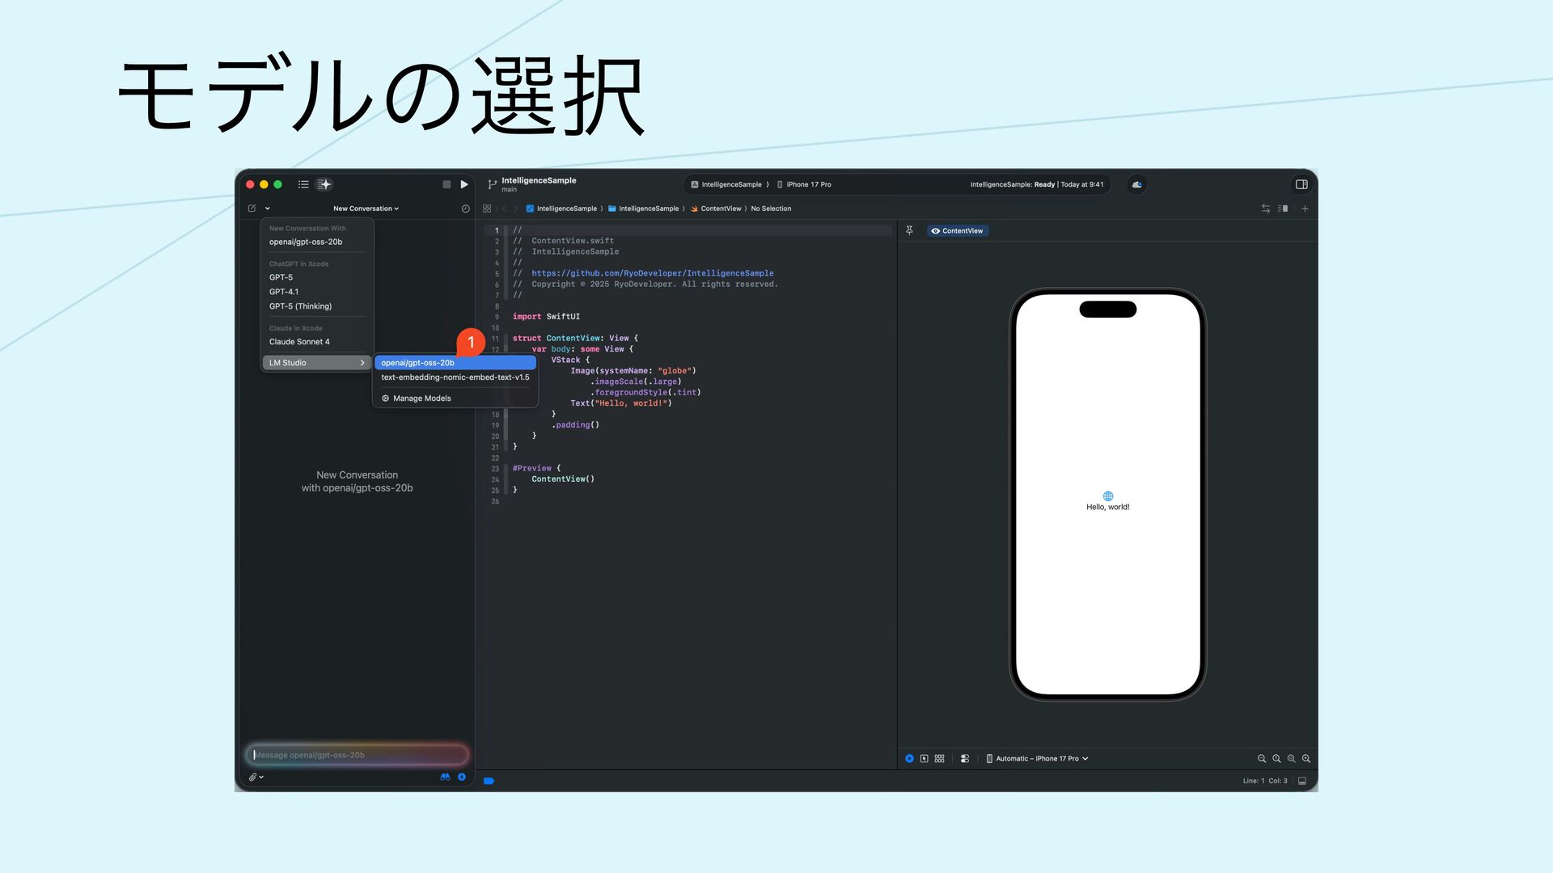
Task: Open conversation history clock icon
Action: click(466, 209)
